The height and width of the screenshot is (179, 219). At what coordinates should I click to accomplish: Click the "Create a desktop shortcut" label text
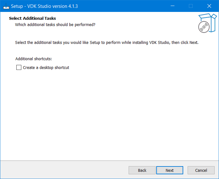[46, 67]
